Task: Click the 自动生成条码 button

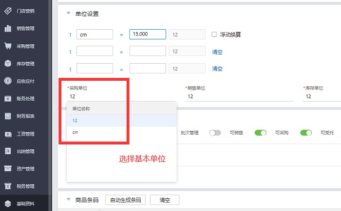Action: tap(125, 200)
